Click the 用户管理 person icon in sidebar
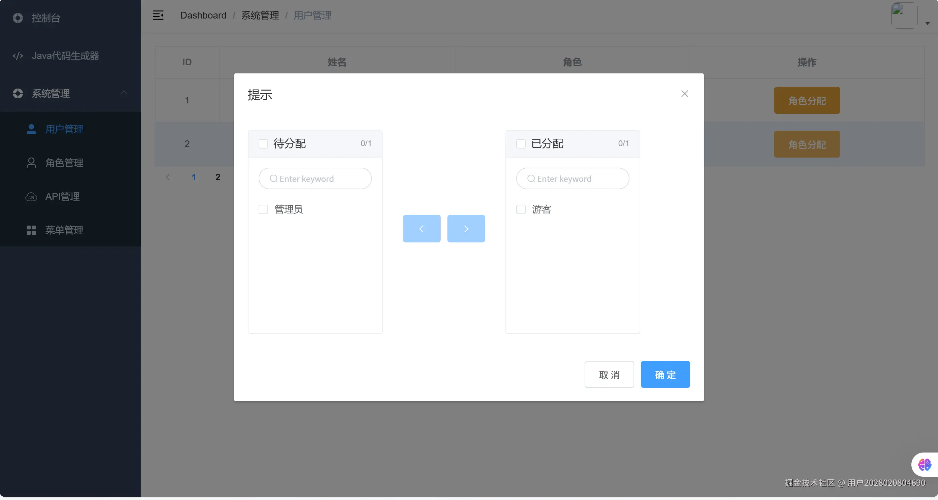Image resolution: width=938 pixels, height=500 pixels. (31, 129)
